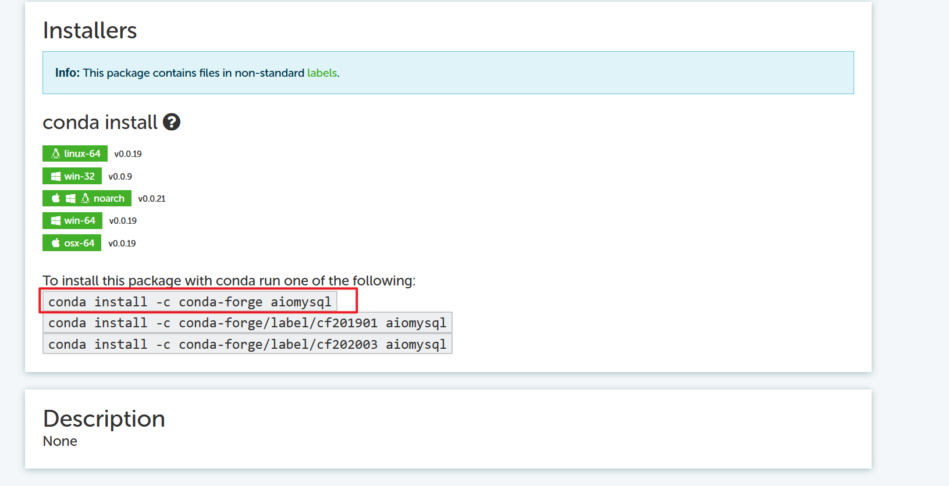Click the 'conda install' heading text
This screenshot has height=486, width=949.
[100, 122]
